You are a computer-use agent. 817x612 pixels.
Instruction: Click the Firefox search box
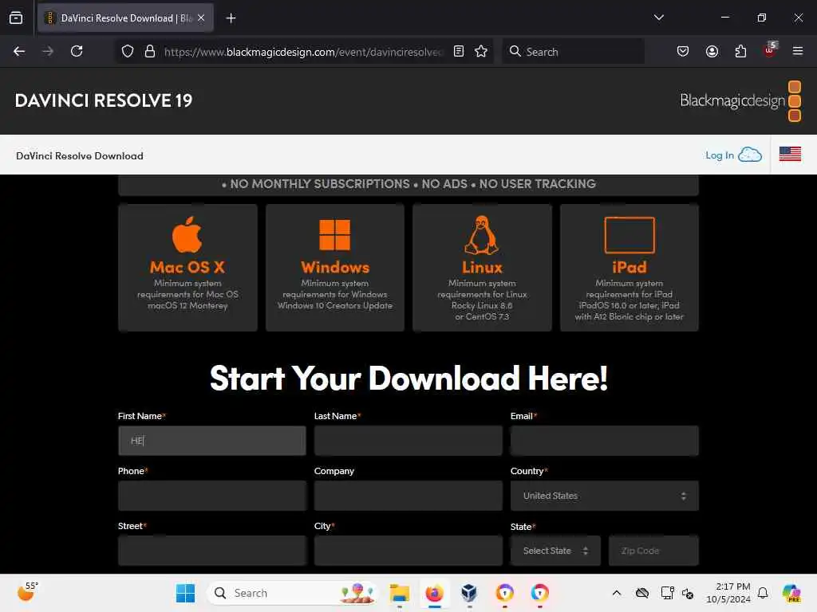click(x=573, y=52)
